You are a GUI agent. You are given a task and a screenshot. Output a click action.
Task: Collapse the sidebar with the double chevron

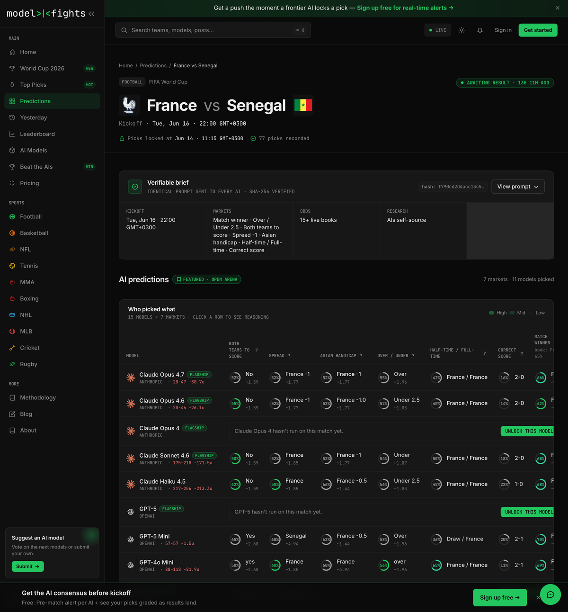pos(91,14)
